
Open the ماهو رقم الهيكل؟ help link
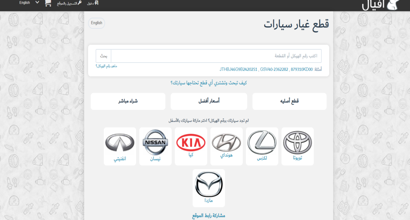[x=106, y=66]
